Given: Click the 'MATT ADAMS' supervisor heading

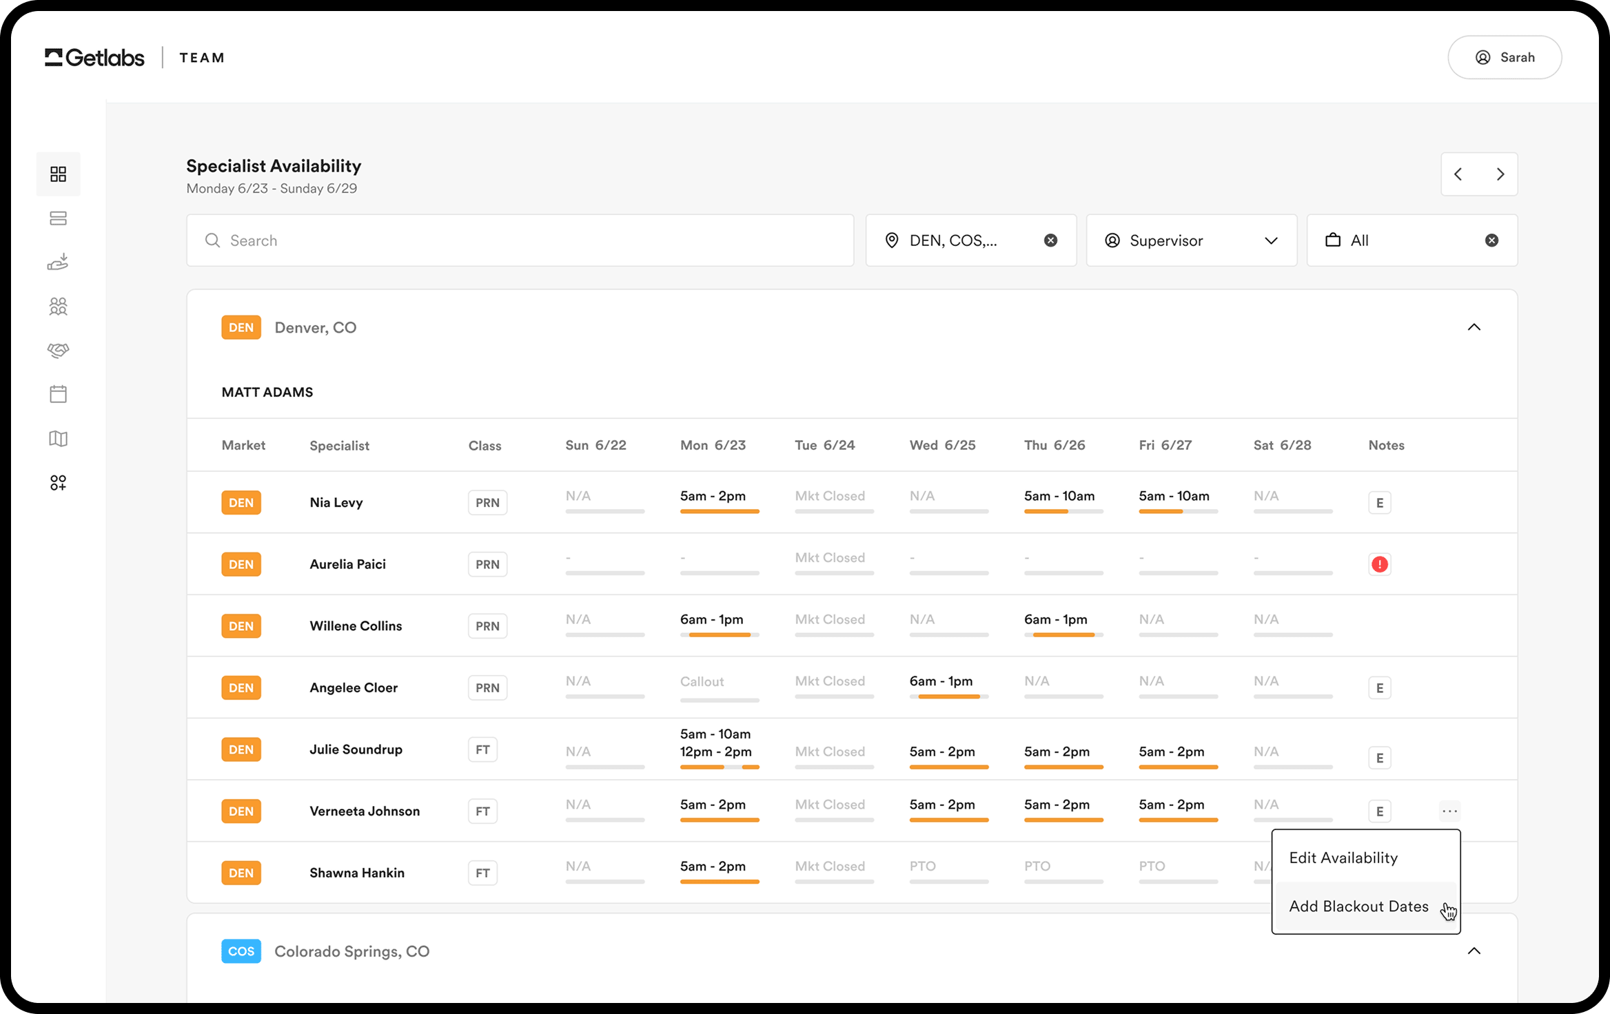Looking at the screenshot, I should pos(267,392).
